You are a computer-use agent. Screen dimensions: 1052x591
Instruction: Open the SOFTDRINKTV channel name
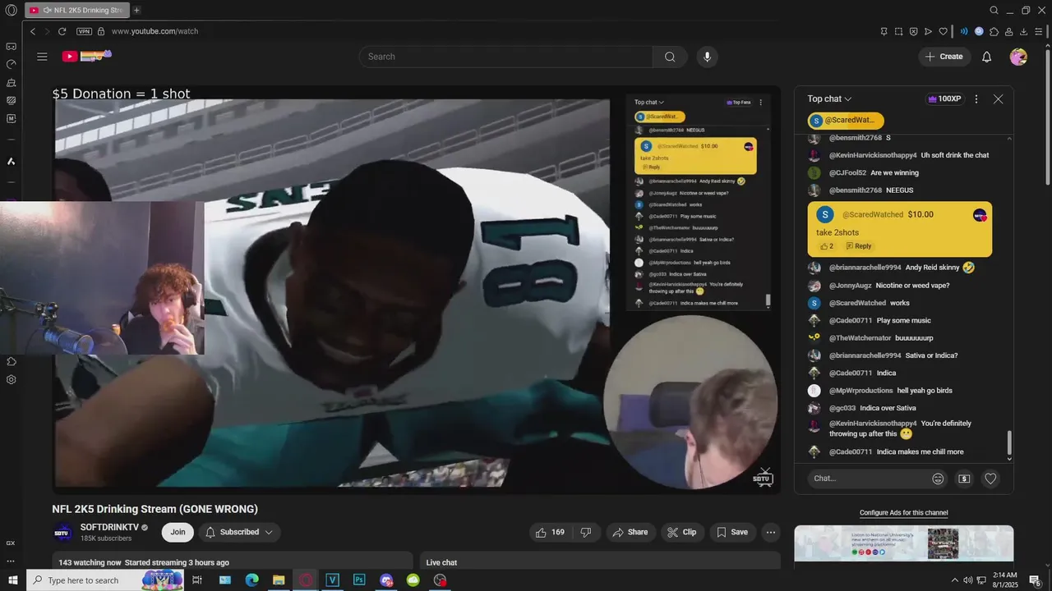(x=109, y=527)
